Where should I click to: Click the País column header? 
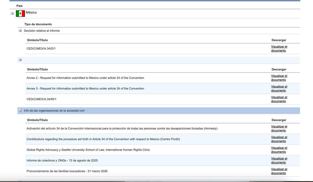click(x=19, y=6)
